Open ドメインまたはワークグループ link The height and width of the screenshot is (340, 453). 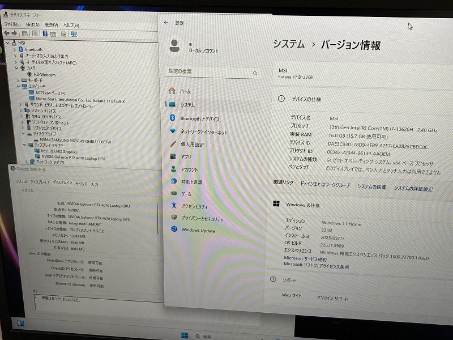coord(325,185)
